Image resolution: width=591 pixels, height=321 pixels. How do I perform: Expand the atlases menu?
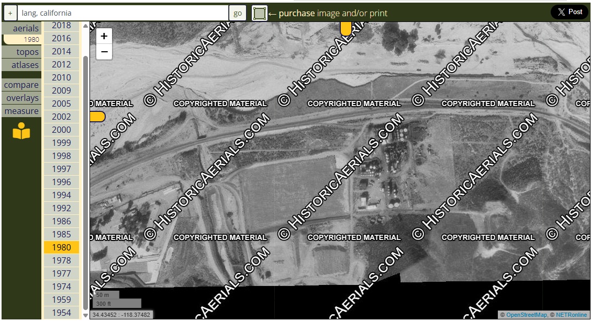[x=21, y=65]
